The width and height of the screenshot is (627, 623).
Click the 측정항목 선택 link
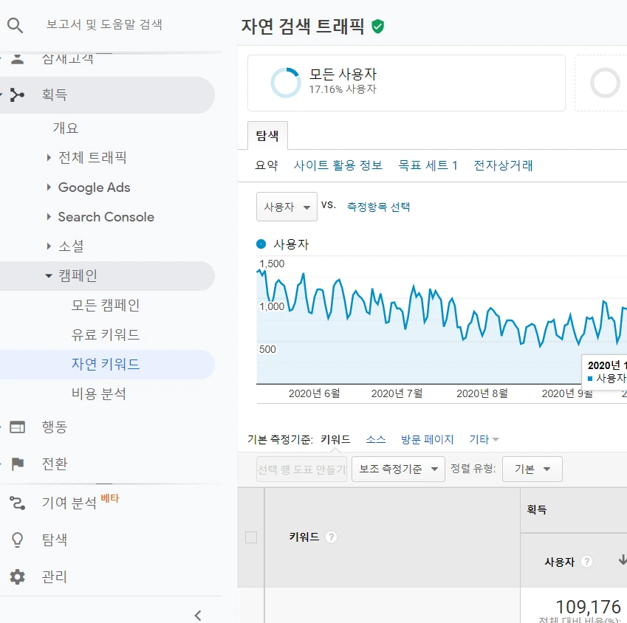[378, 207]
